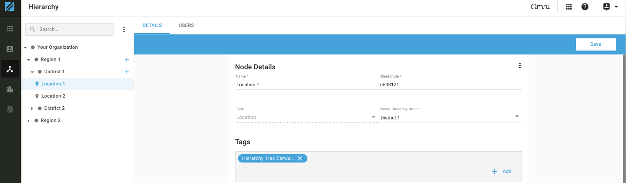Image resolution: width=626 pixels, height=183 pixels.
Task: Select Region 2 in the tree
Action: 50,120
